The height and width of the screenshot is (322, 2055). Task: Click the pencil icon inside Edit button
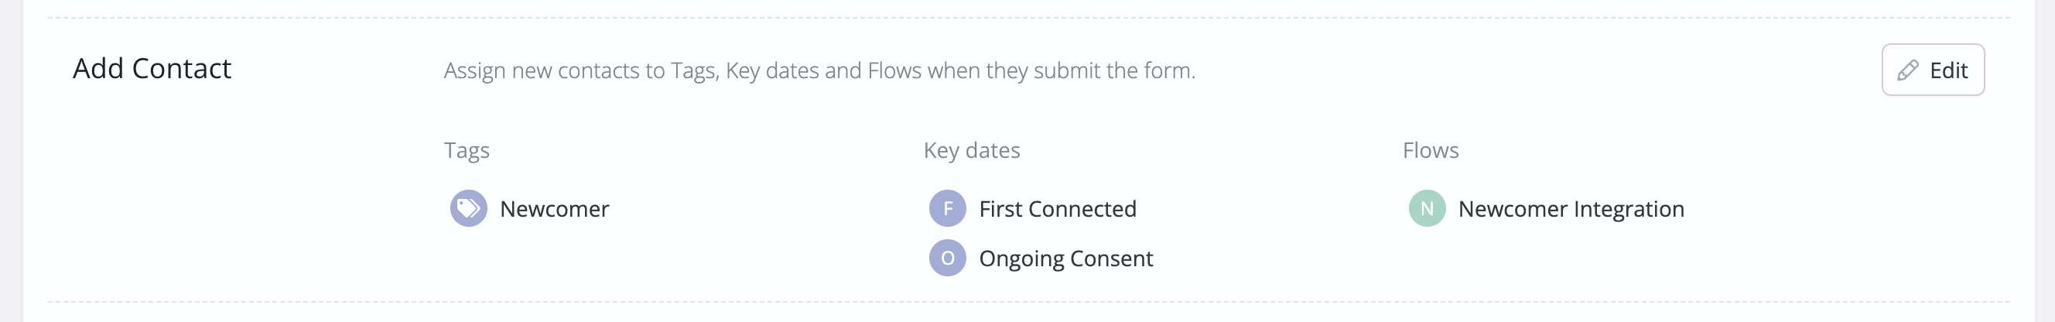(1907, 70)
